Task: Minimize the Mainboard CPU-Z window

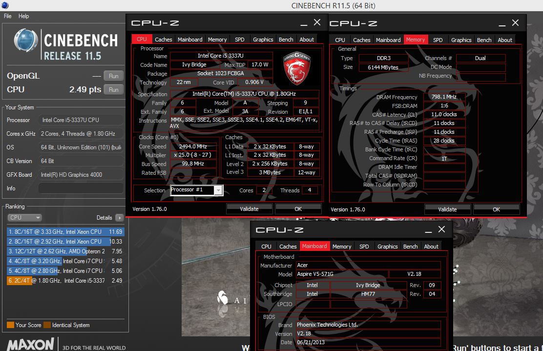Action: point(428,230)
